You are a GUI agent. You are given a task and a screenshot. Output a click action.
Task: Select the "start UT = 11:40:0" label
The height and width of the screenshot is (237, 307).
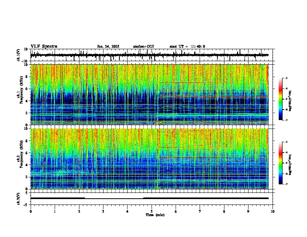[187, 46]
